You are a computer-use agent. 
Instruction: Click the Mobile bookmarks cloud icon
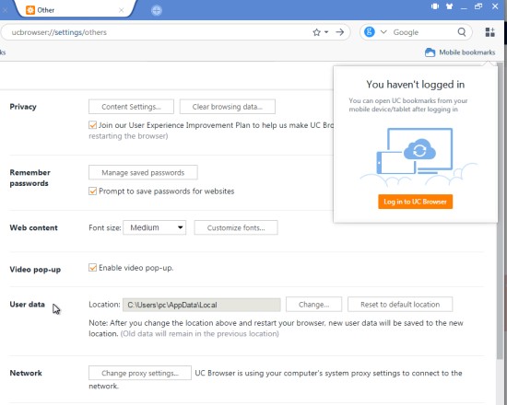tap(430, 52)
